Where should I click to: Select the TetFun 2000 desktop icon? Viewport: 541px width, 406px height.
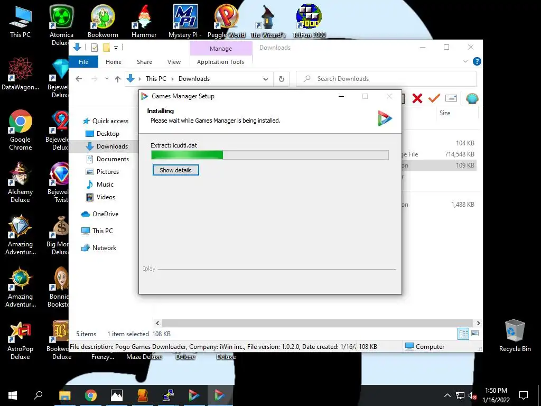point(309,21)
